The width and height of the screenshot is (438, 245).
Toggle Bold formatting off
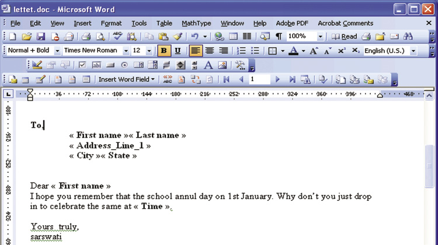pos(164,51)
